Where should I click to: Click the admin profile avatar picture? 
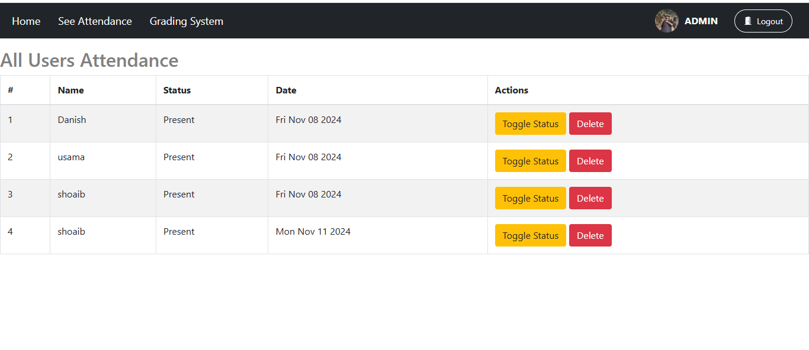click(x=666, y=21)
